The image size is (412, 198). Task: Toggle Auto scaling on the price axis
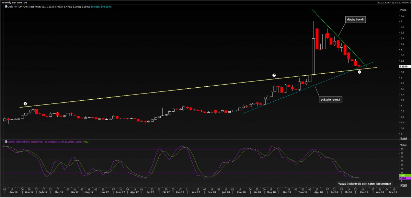point(403,138)
